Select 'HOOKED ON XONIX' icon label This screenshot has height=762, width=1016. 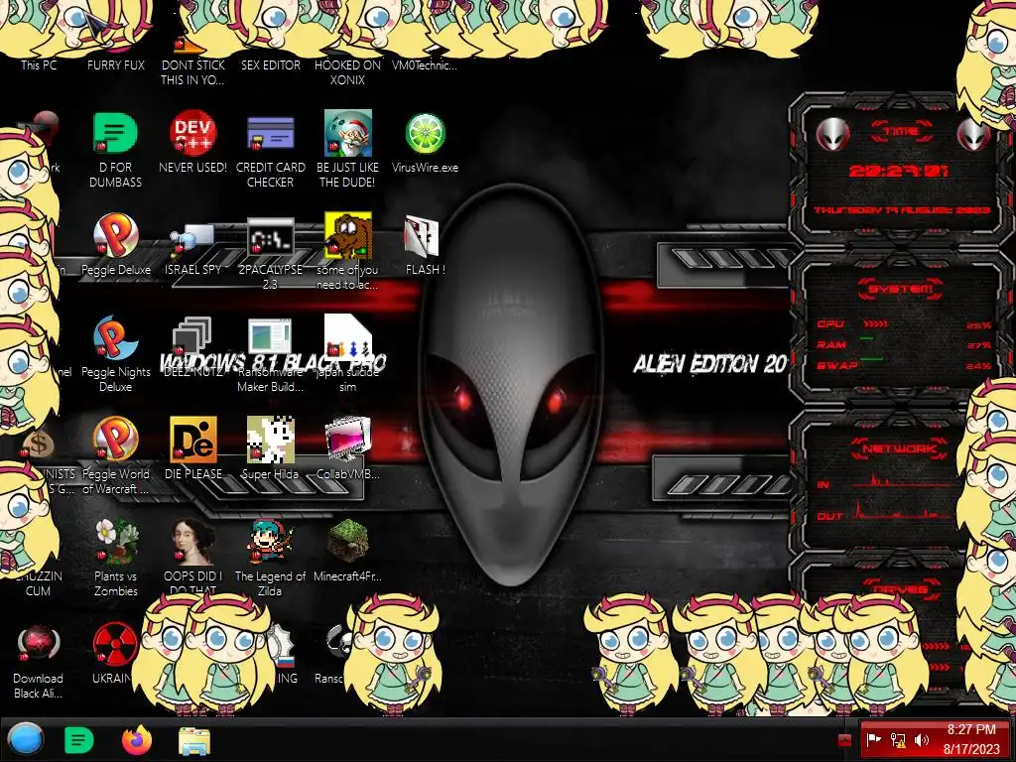(x=348, y=72)
